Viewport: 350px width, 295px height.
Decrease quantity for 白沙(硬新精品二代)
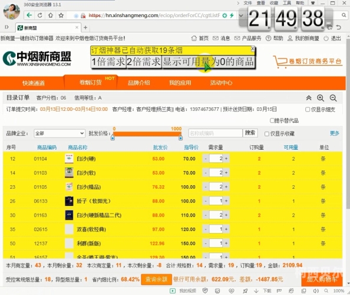tap(206, 215)
